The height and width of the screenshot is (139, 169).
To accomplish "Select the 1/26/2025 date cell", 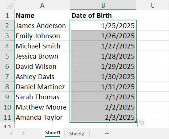I will click(x=103, y=36).
